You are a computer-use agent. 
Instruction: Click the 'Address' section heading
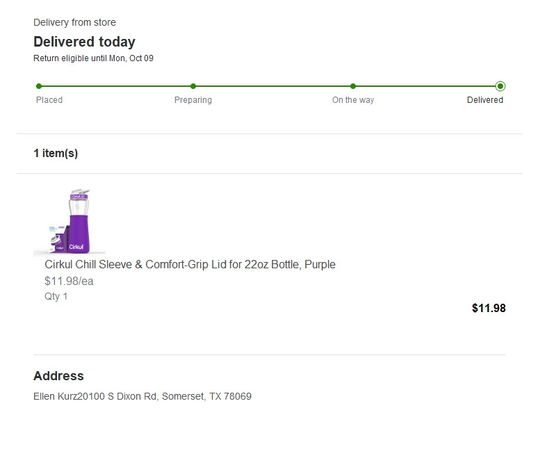tap(58, 376)
